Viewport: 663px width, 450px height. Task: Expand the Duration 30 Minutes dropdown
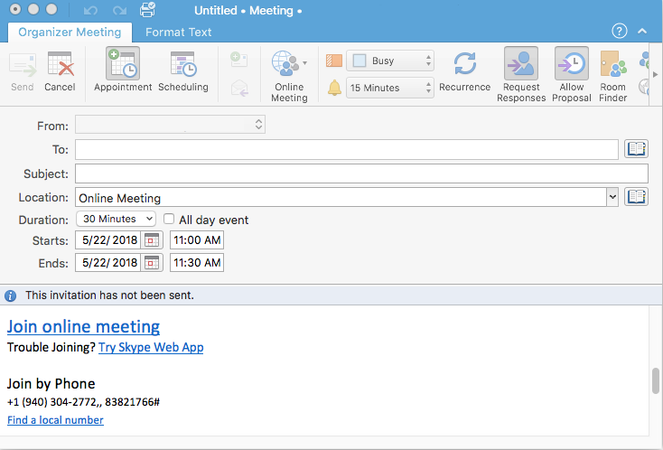pyautogui.click(x=116, y=219)
